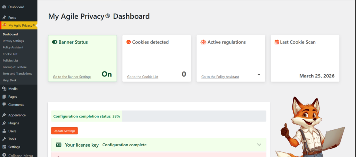This screenshot has height=157, width=356.
Task: Collapse the WordPress admin menu
Action: (20, 155)
